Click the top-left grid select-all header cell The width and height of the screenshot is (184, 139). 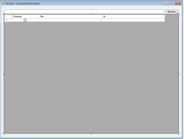(8, 16)
